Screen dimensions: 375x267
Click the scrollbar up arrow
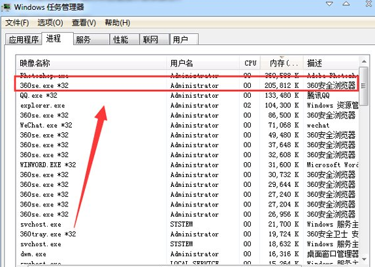(x=364, y=61)
